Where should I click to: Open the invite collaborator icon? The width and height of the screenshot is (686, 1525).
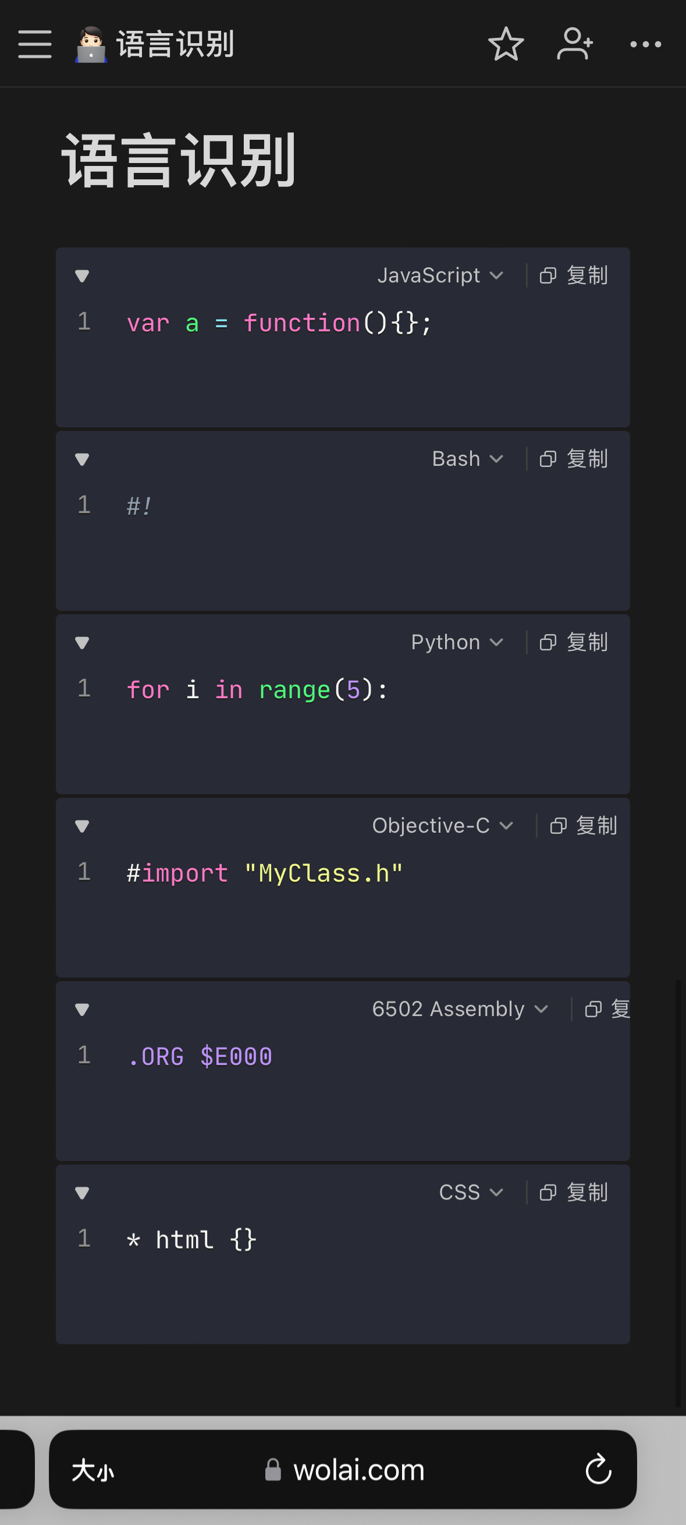[574, 44]
